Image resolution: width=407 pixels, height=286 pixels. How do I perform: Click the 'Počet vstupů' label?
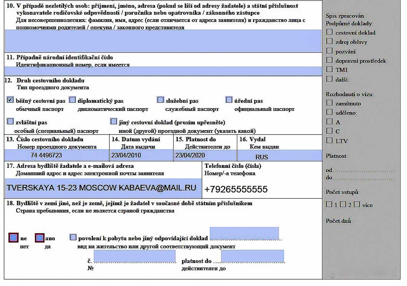click(343, 192)
